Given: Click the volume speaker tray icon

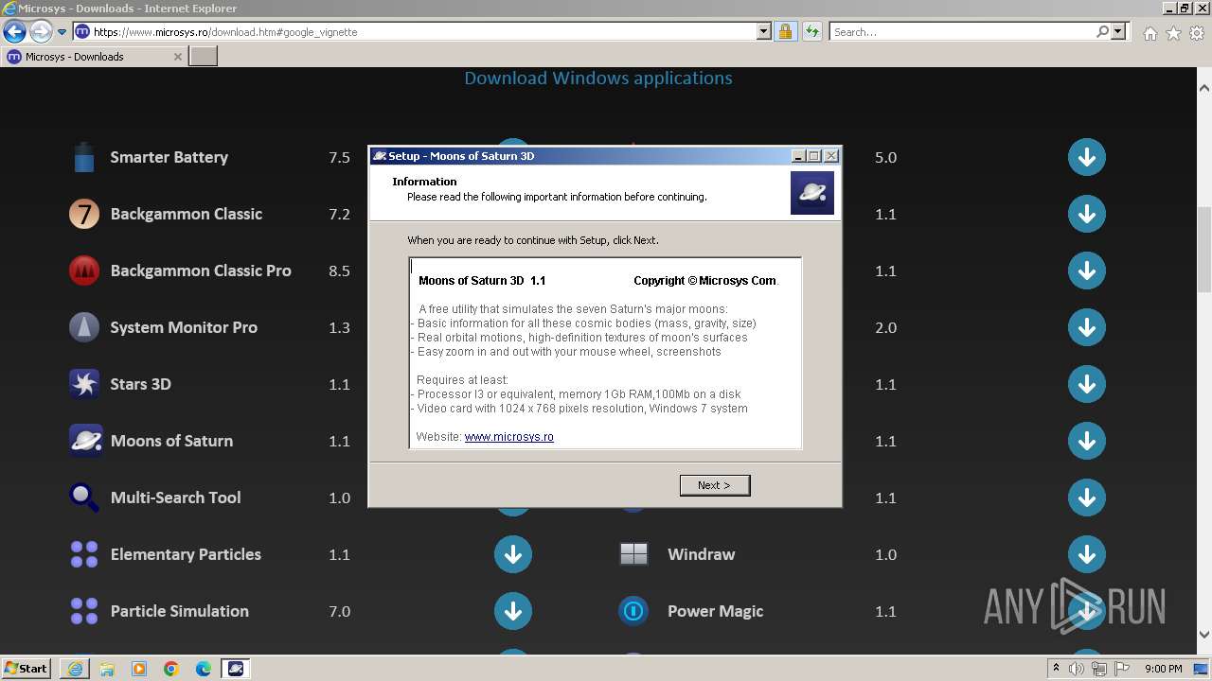Looking at the screenshot, I should (x=1077, y=669).
